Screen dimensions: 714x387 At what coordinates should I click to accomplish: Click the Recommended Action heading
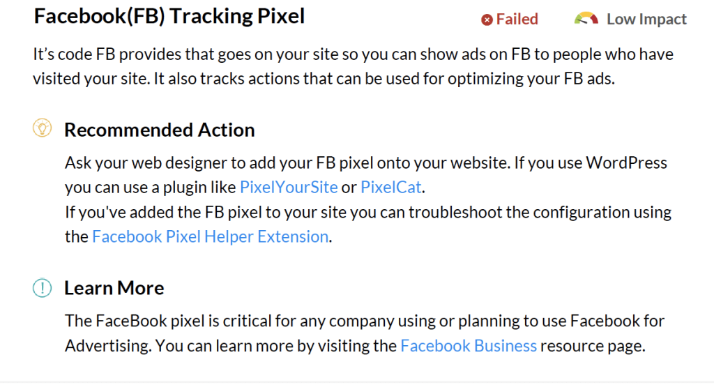click(x=160, y=130)
